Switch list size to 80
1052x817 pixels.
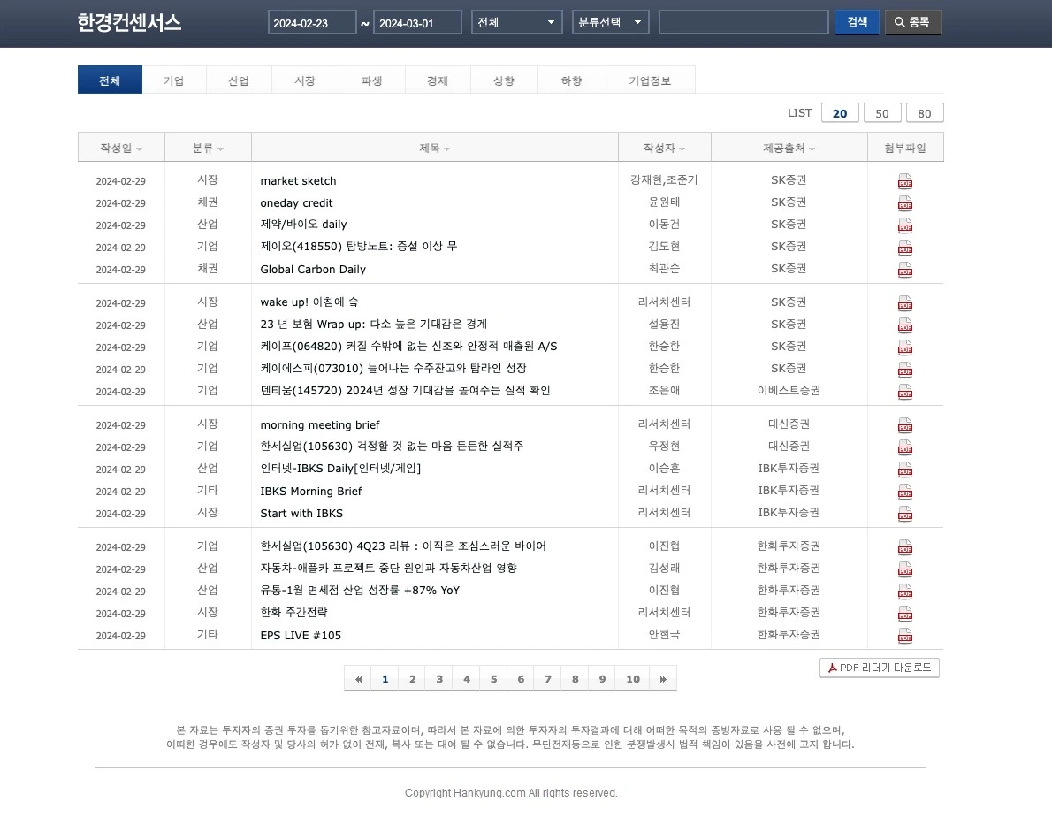pyautogui.click(x=925, y=112)
